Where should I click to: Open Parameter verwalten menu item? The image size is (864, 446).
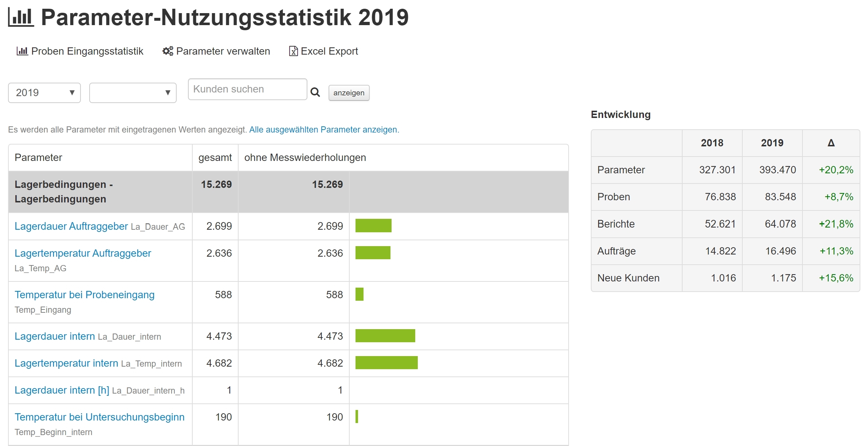tap(223, 51)
